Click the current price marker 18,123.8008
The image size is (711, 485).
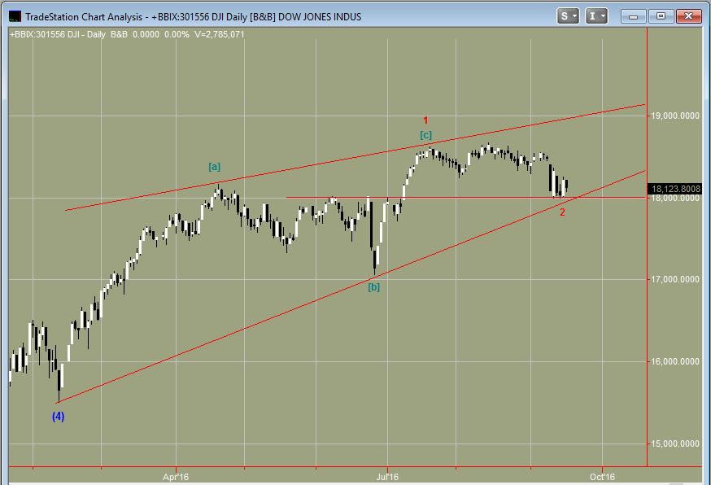click(x=674, y=189)
